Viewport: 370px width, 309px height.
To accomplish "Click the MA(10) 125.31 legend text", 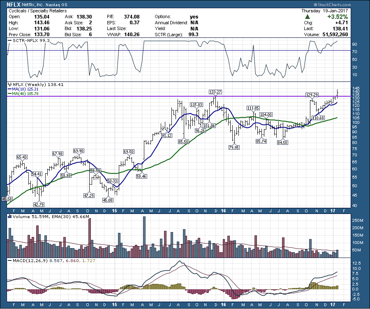I will [x=25, y=89].
